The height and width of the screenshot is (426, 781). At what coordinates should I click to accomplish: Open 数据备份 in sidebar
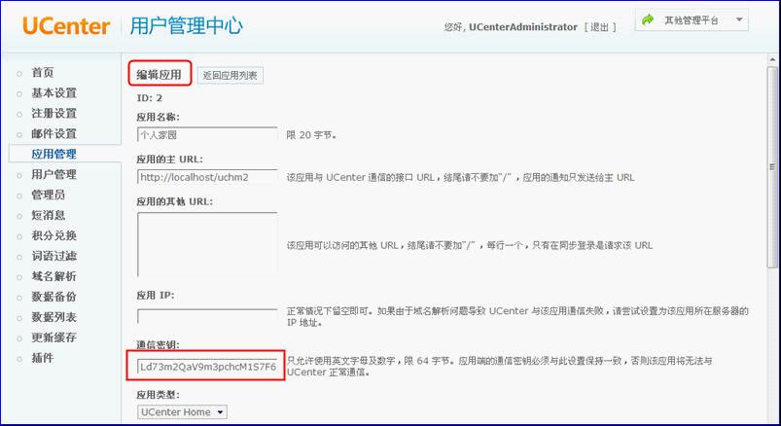click(53, 297)
